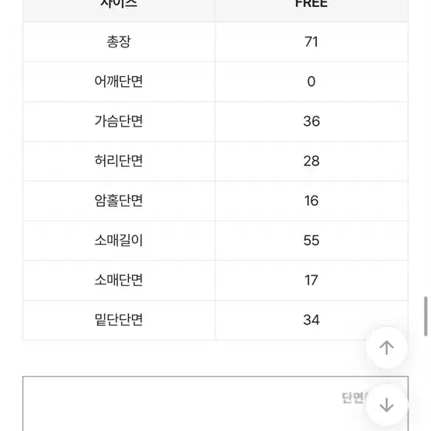The image size is (431, 431).
Task: Select the 밑단단면 row label
Action: point(119,320)
